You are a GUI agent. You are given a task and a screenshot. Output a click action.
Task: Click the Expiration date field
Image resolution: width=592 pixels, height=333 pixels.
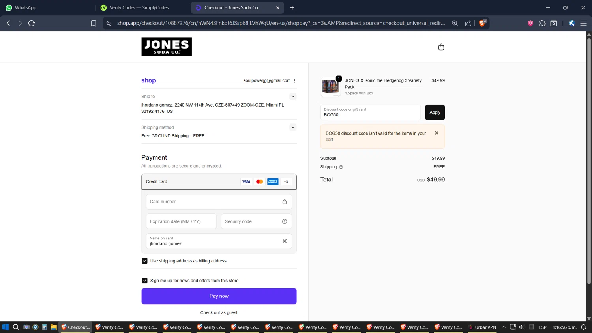181,221
